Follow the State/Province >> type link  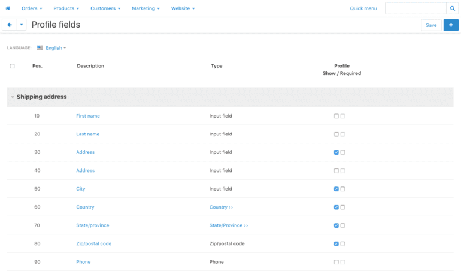click(x=229, y=225)
